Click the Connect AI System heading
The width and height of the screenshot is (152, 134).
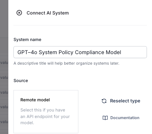coord(48,13)
